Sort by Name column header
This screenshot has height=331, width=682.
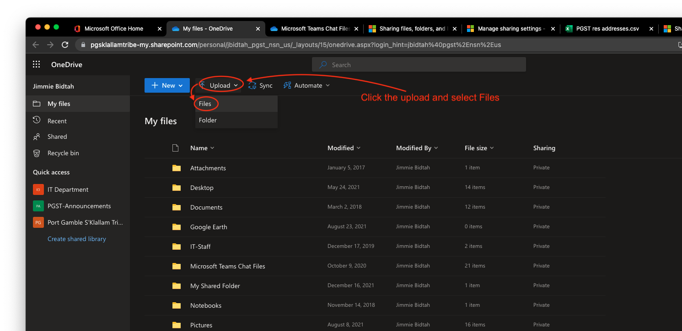tap(202, 148)
